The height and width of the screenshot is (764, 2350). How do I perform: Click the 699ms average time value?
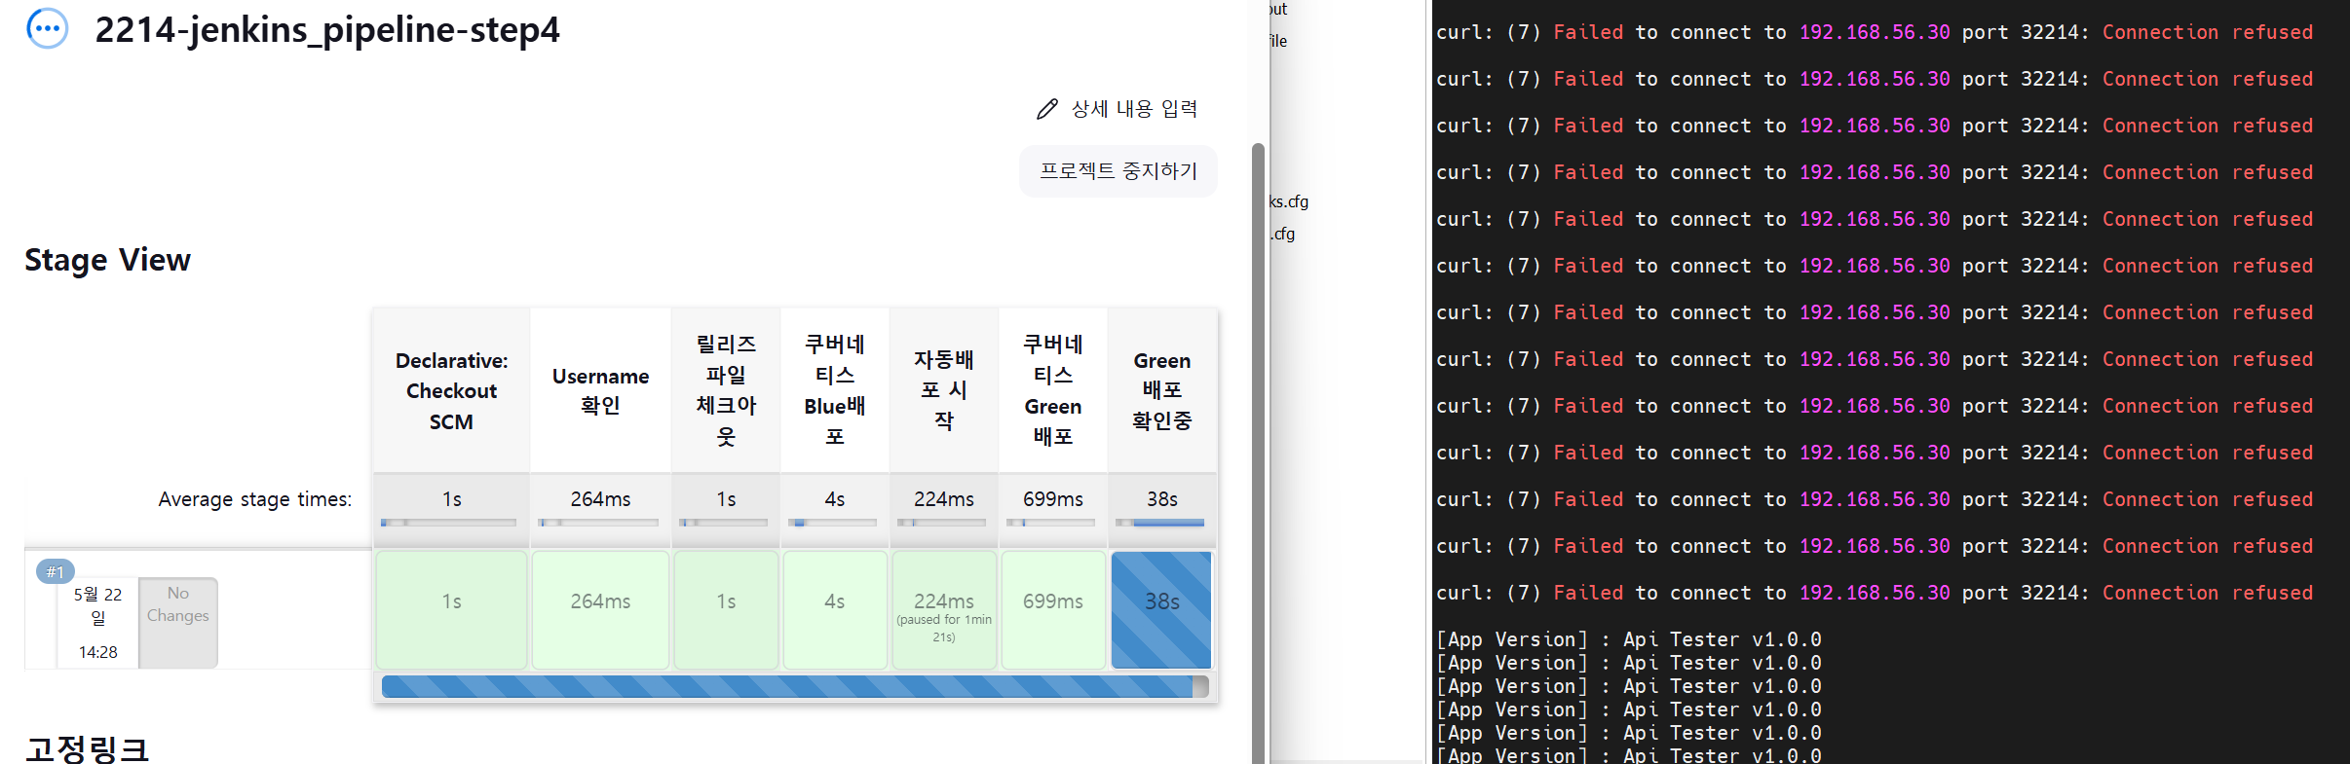point(1053,499)
